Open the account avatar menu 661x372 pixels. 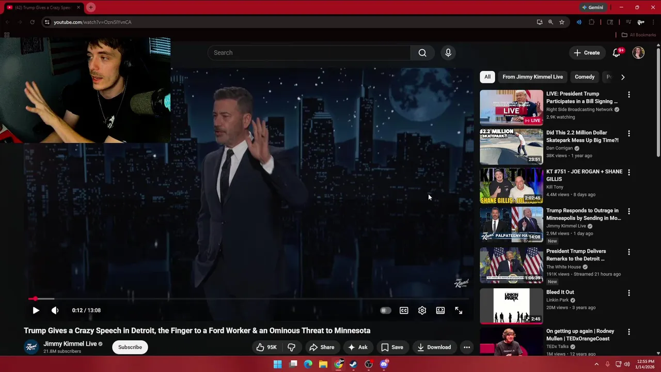[639, 53]
